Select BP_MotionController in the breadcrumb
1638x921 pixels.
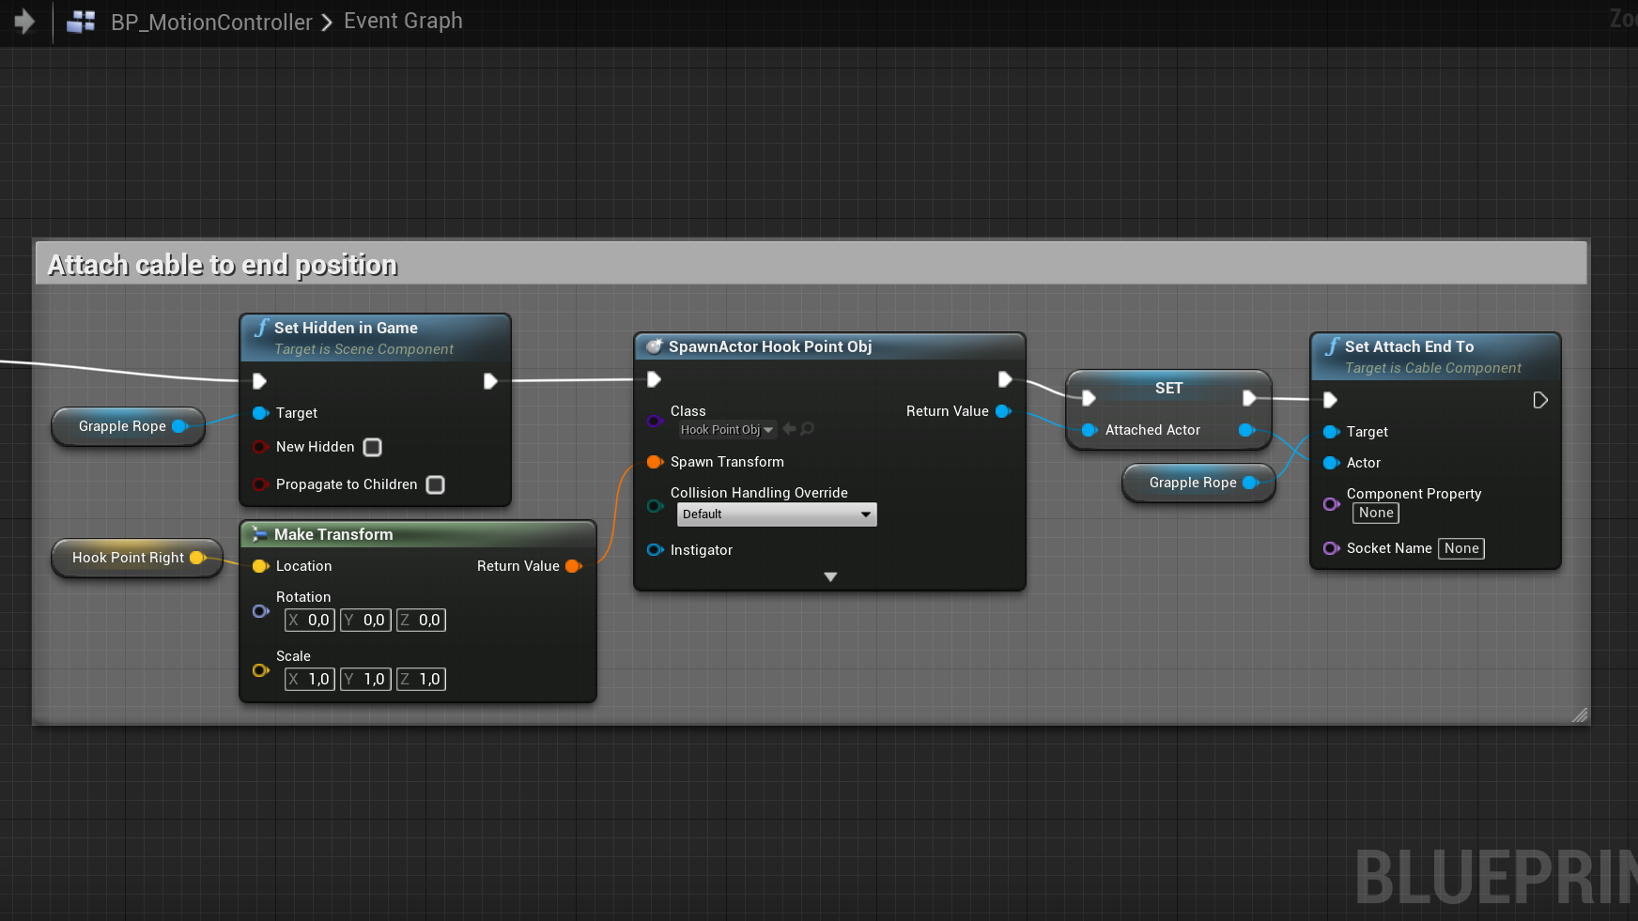[211, 22]
